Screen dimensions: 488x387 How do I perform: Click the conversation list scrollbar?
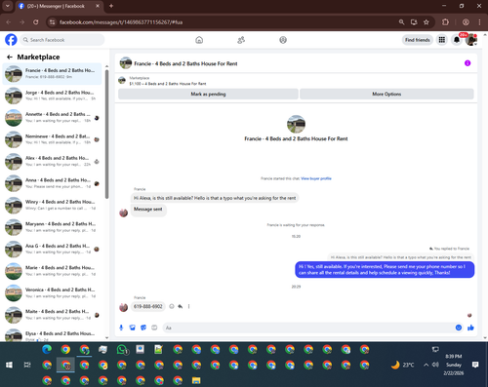pyautogui.click(x=106, y=134)
